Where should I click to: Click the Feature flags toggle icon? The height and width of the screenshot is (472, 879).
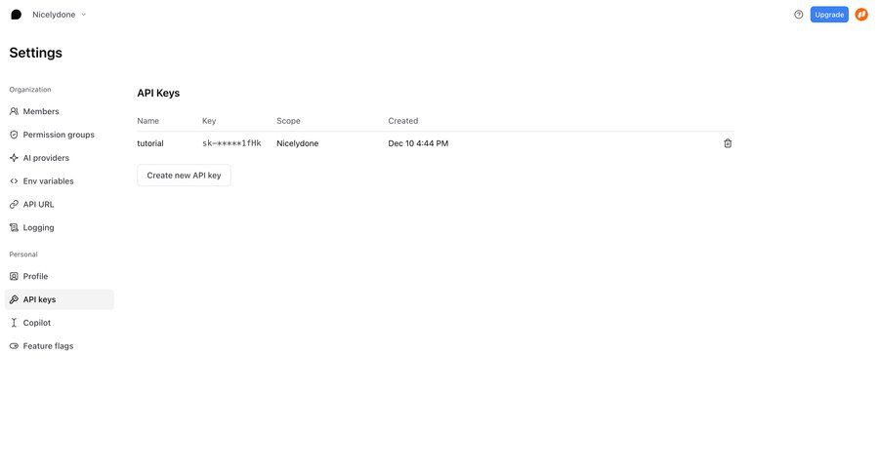[x=14, y=346]
